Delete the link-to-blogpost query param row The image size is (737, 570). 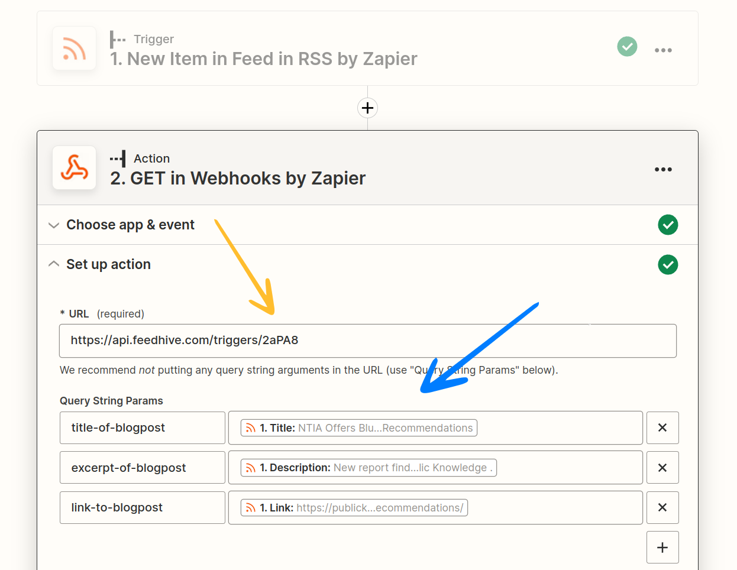click(662, 507)
